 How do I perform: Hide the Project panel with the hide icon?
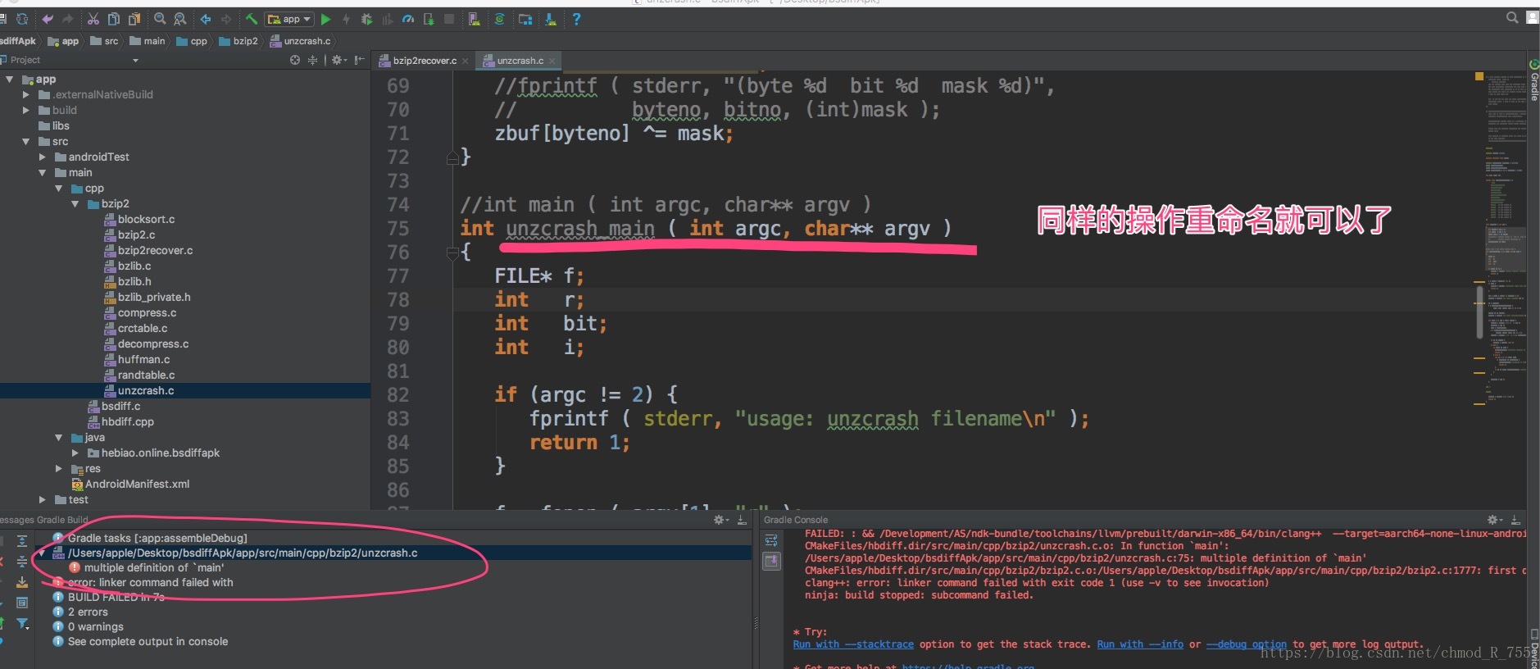(x=359, y=60)
